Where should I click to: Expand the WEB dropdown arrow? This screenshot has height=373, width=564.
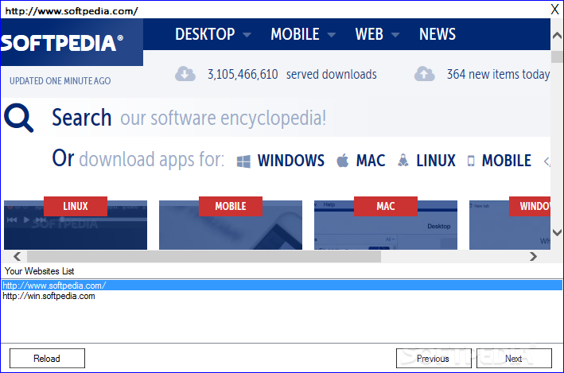(395, 35)
